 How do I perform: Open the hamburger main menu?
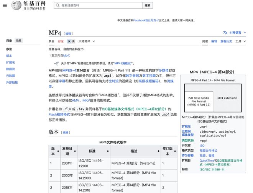[5, 5]
